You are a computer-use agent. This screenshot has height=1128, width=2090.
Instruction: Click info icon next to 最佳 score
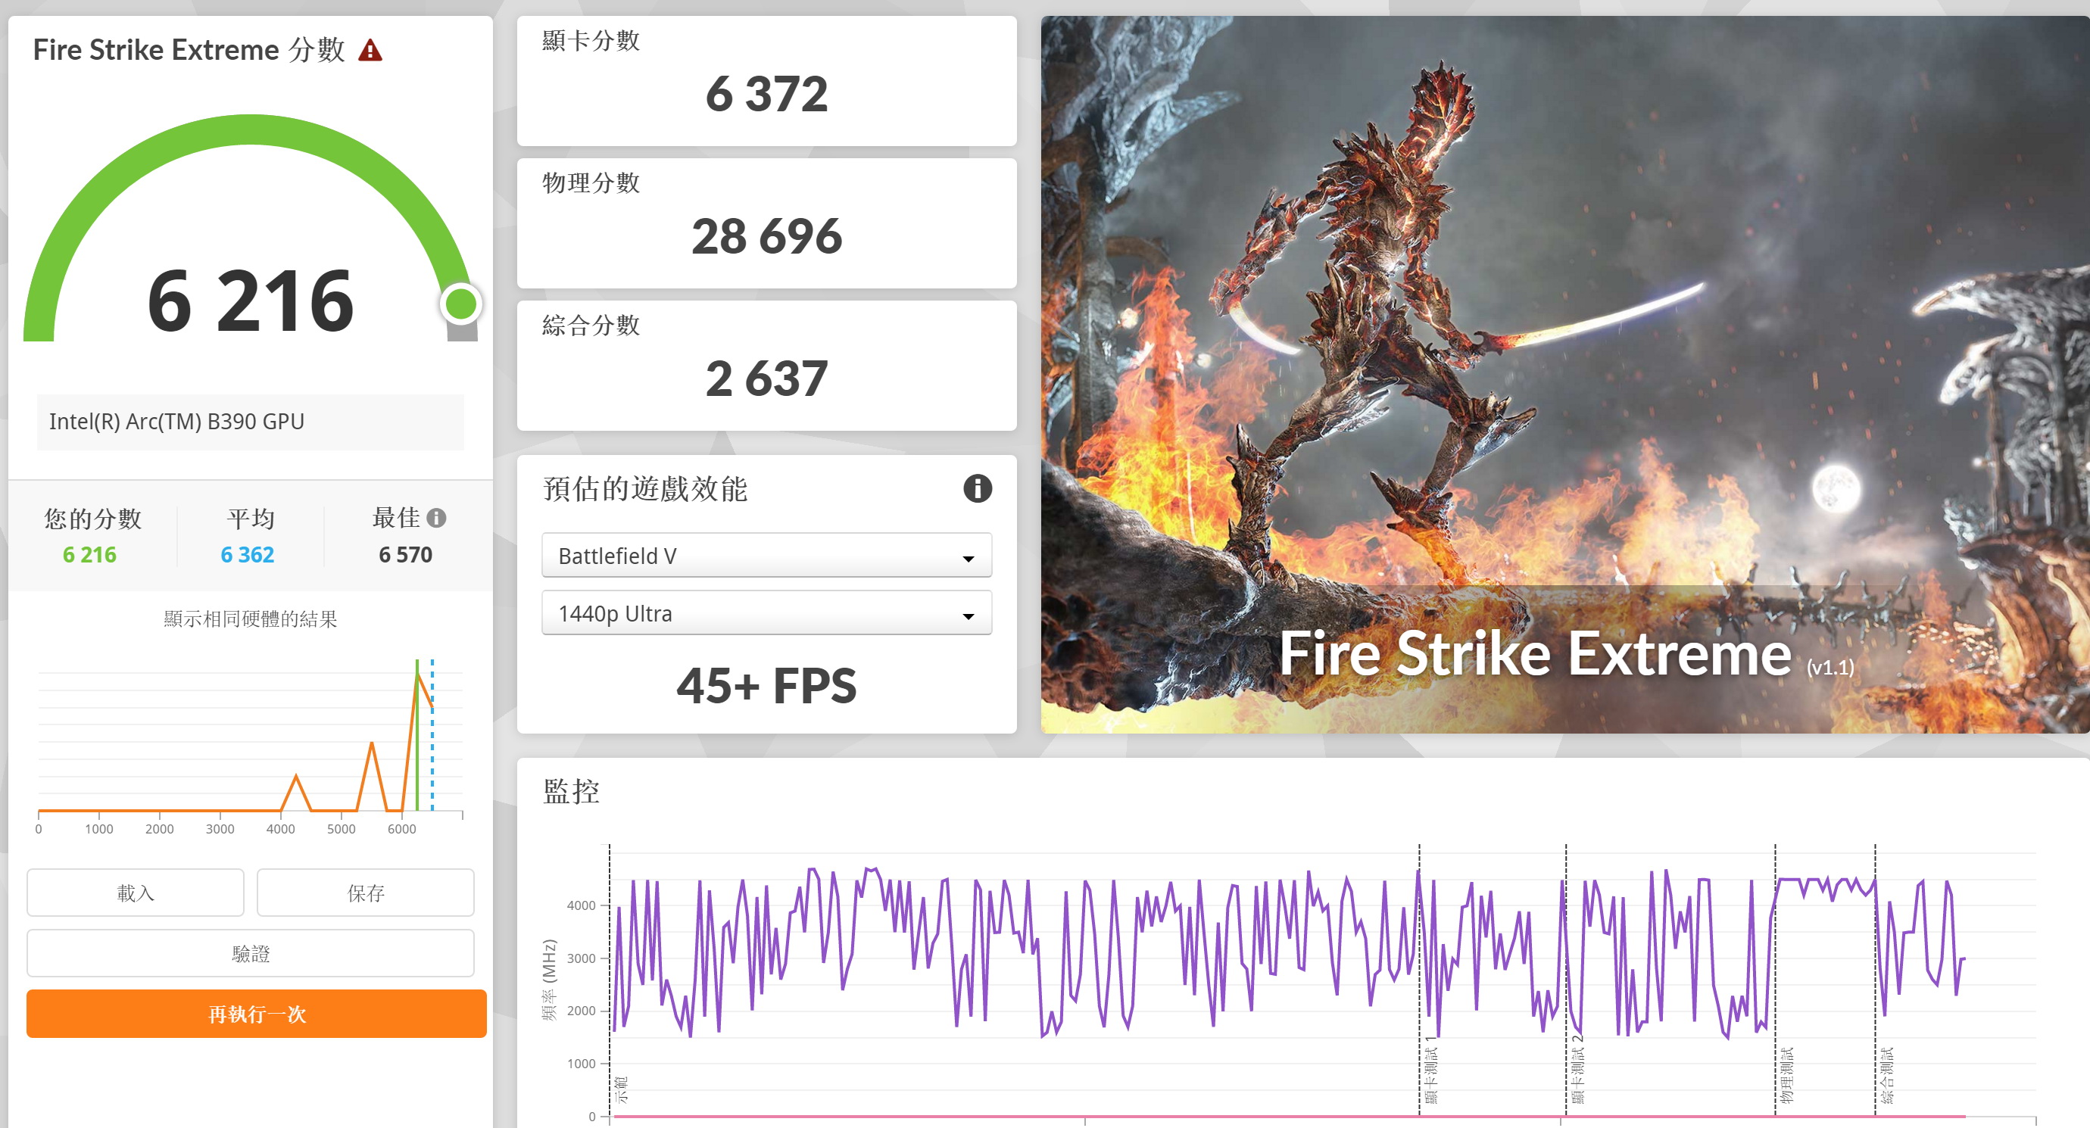(x=436, y=518)
